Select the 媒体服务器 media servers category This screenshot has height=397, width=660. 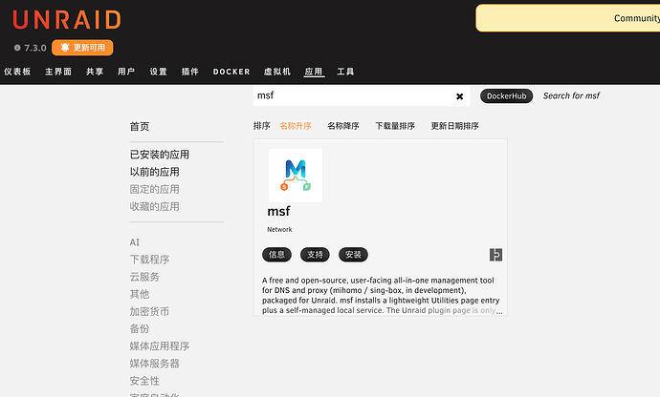pyautogui.click(x=154, y=363)
